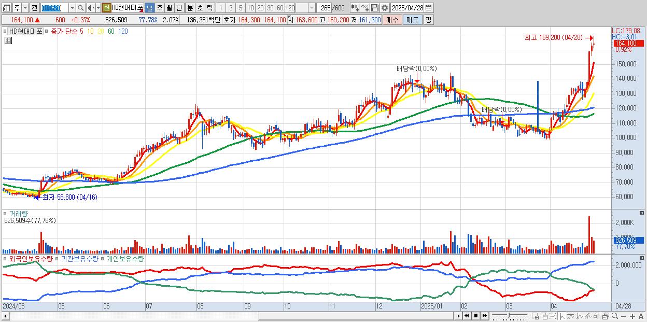Rewind the chart replay
The width and height of the screenshot is (647, 322).
click(x=467, y=316)
